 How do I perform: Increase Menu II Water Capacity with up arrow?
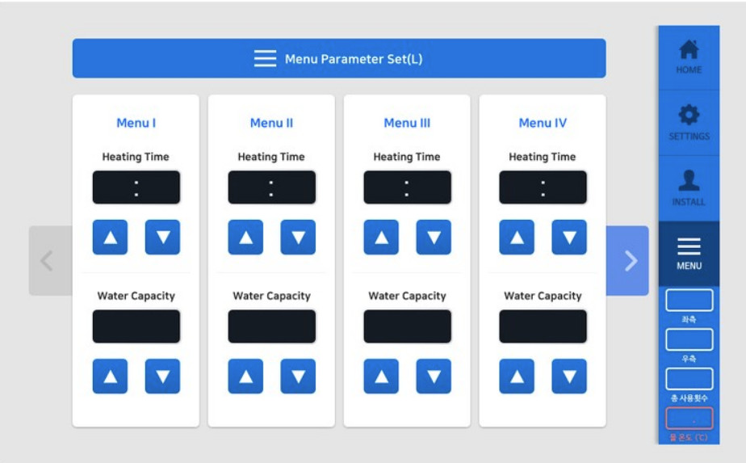(245, 377)
